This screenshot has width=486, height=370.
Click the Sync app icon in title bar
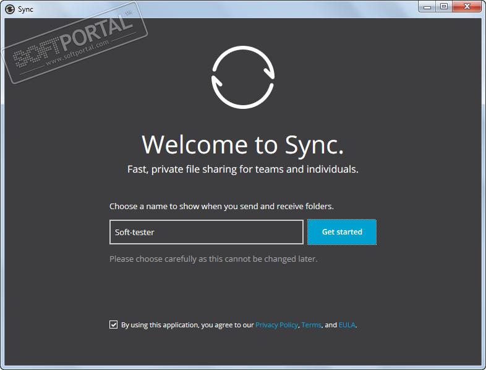click(x=9, y=9)
